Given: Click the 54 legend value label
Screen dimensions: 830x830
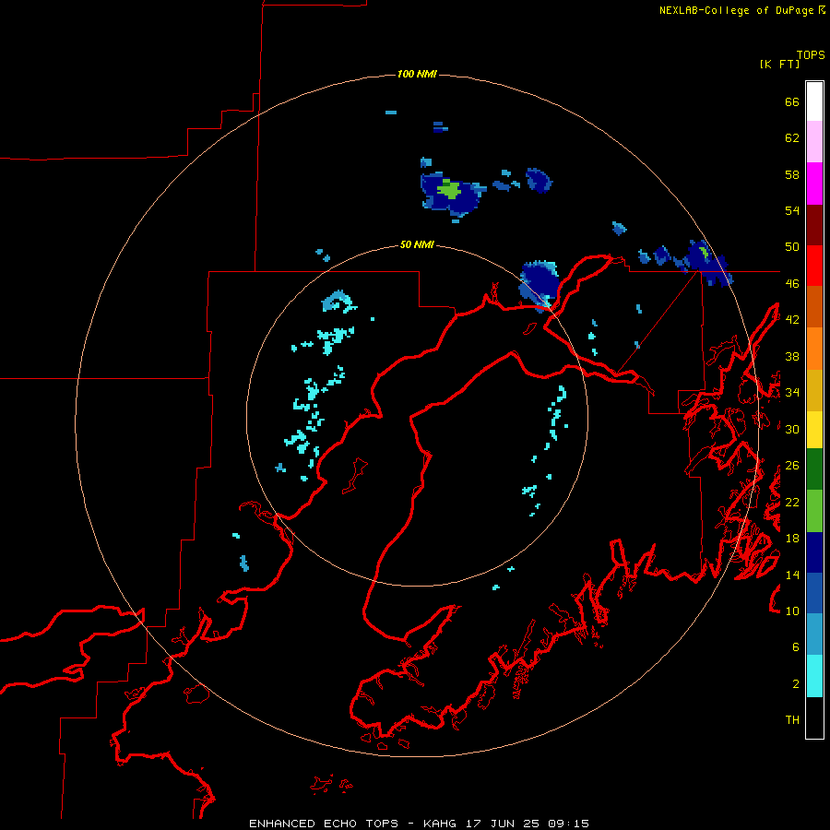Looking at the screenshot, I should tap(792, 210).
